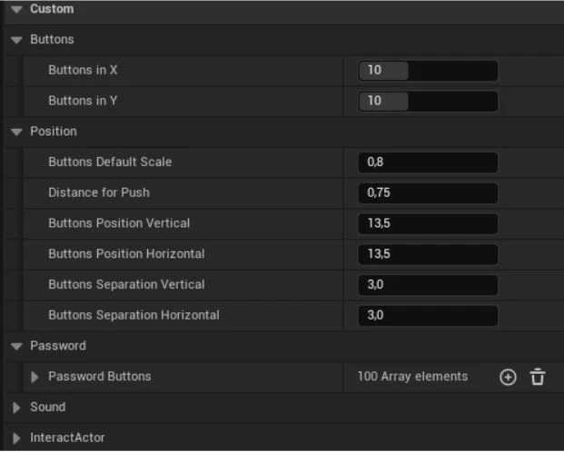Click the 'Custom' category header text
This screenshot has height=452, width=564.
point(52,9)
